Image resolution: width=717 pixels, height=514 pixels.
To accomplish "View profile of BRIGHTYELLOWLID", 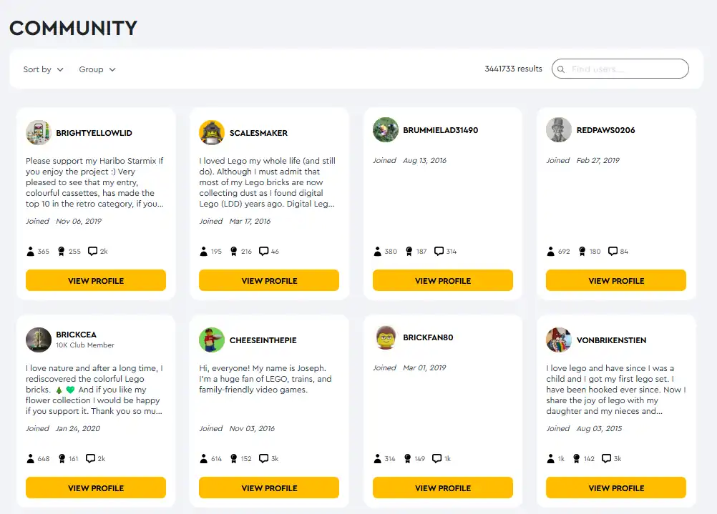I will click(96, 280).
